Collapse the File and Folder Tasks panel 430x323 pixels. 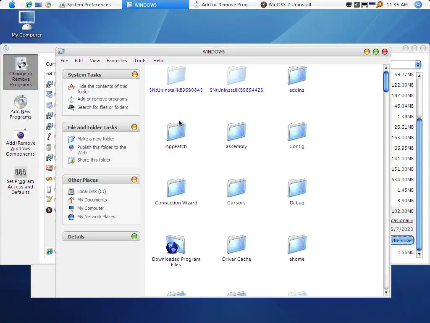(134, 127)
